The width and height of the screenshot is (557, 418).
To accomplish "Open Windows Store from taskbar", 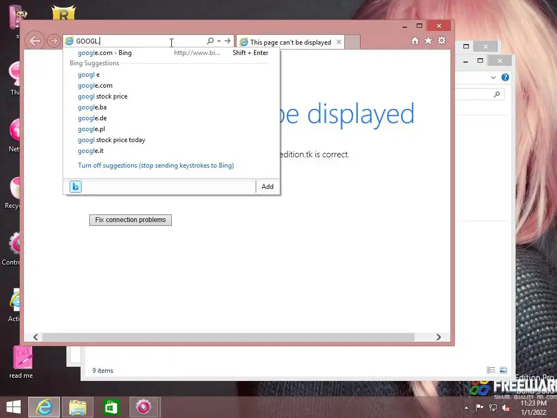I will point(111,407).
